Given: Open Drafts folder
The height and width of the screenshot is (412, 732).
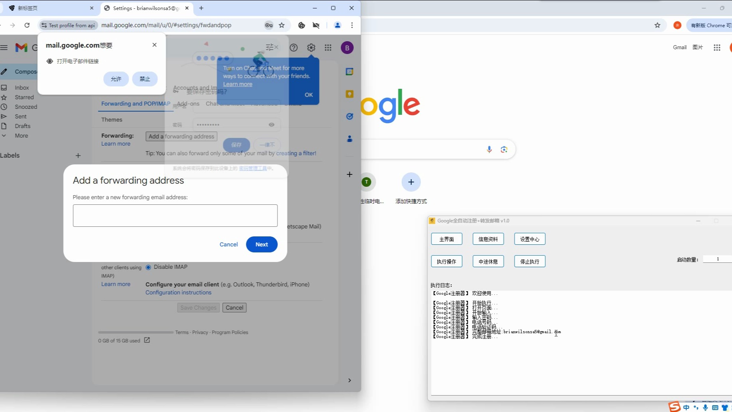Looking at the screenshot, I should (23, 126).
